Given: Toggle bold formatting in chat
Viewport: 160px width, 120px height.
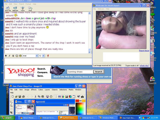Looking at the screenshot, I should click(6, 56).
